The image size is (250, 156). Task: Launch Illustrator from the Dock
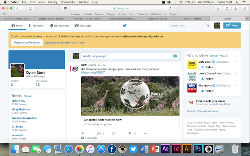coord(187,149)
